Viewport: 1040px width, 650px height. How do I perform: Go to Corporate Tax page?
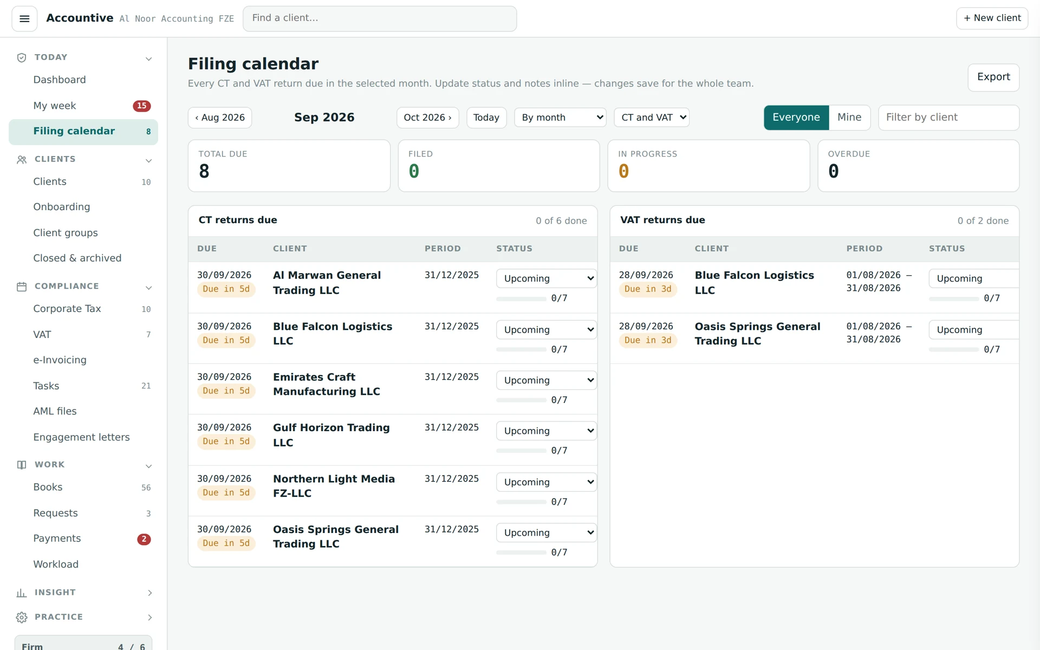(x=83, y=309)
